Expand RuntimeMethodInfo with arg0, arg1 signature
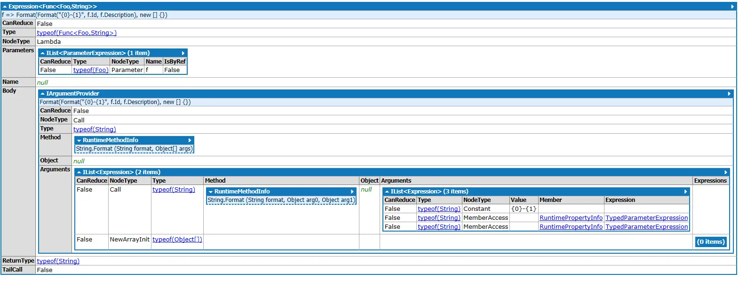 (211, 192)
